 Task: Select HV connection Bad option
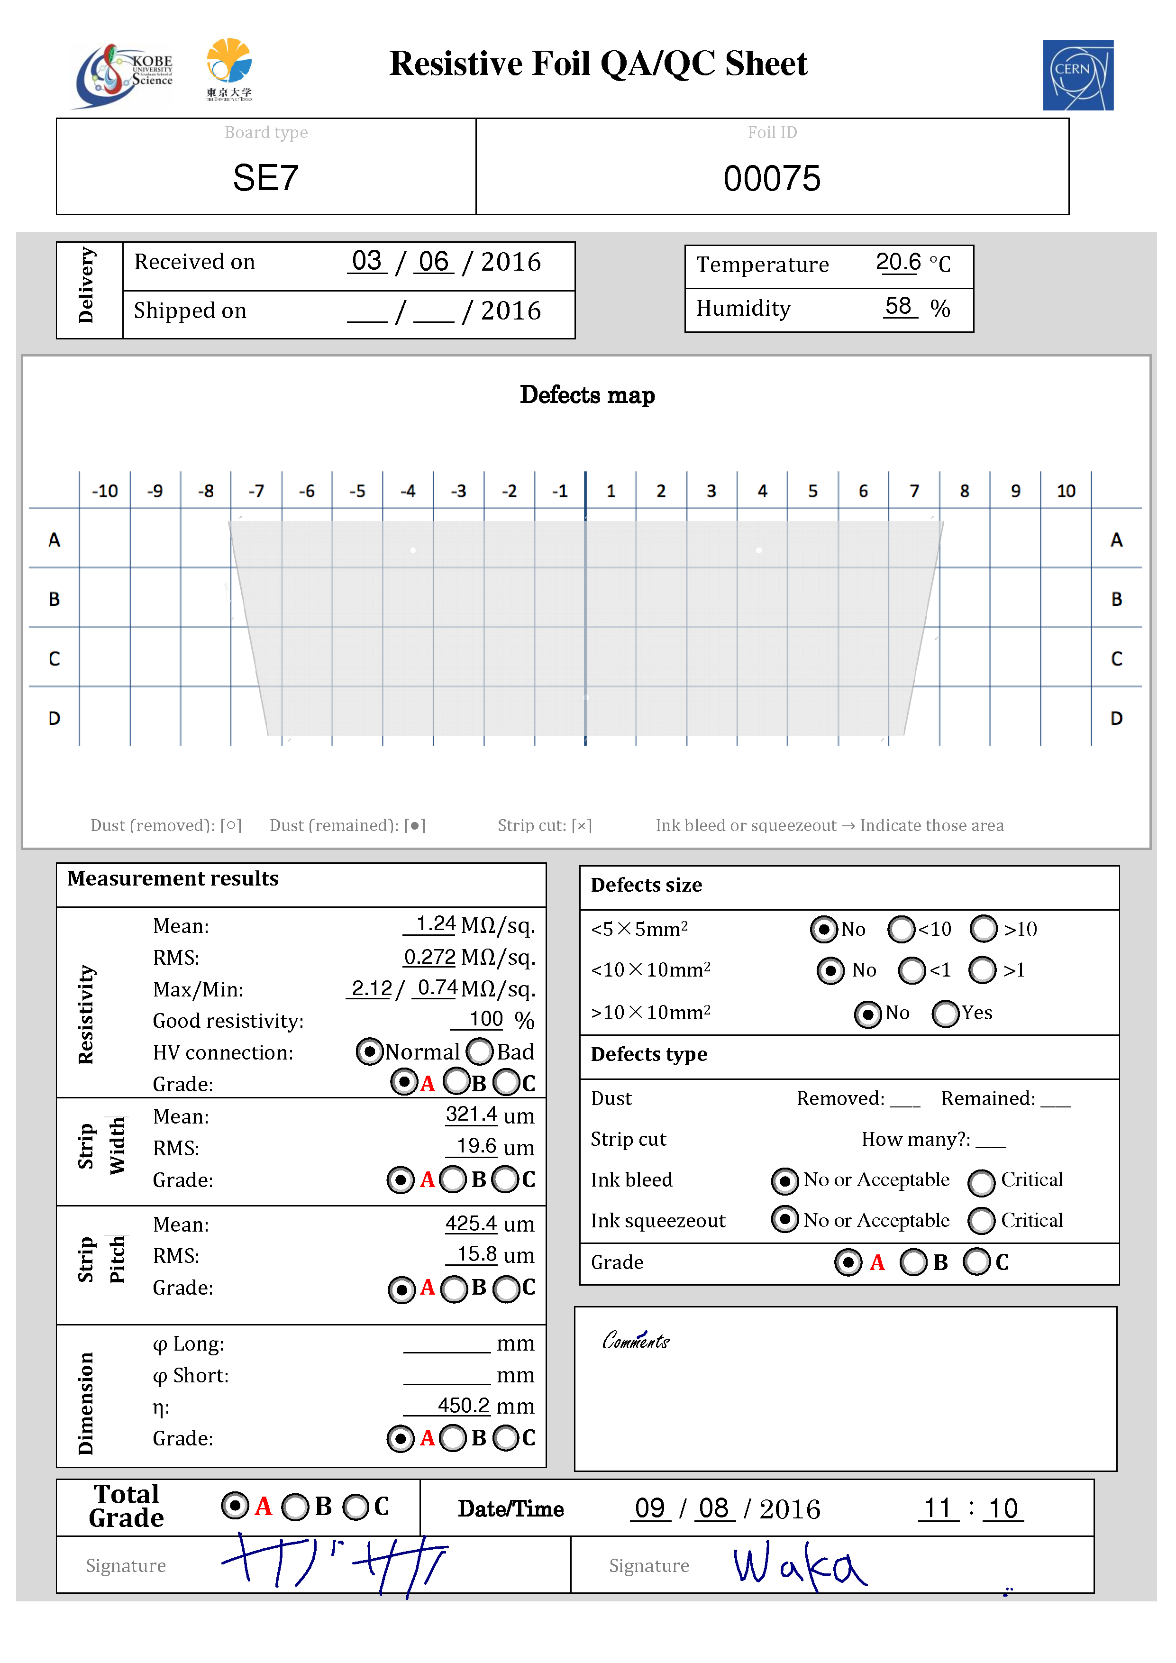click(479, 1051)
